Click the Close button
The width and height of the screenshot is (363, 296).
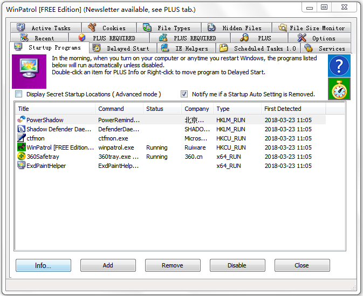(x=302, y=265)
